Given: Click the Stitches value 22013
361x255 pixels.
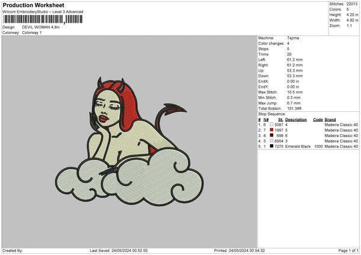Looking at the screenshot, I should 352,4.
